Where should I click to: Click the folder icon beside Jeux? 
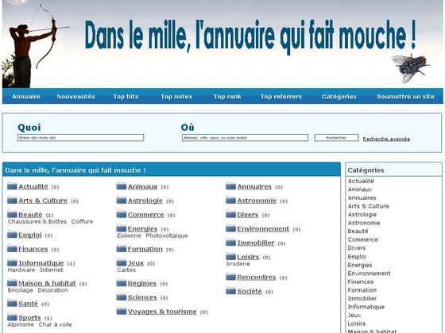click(122, 262)
